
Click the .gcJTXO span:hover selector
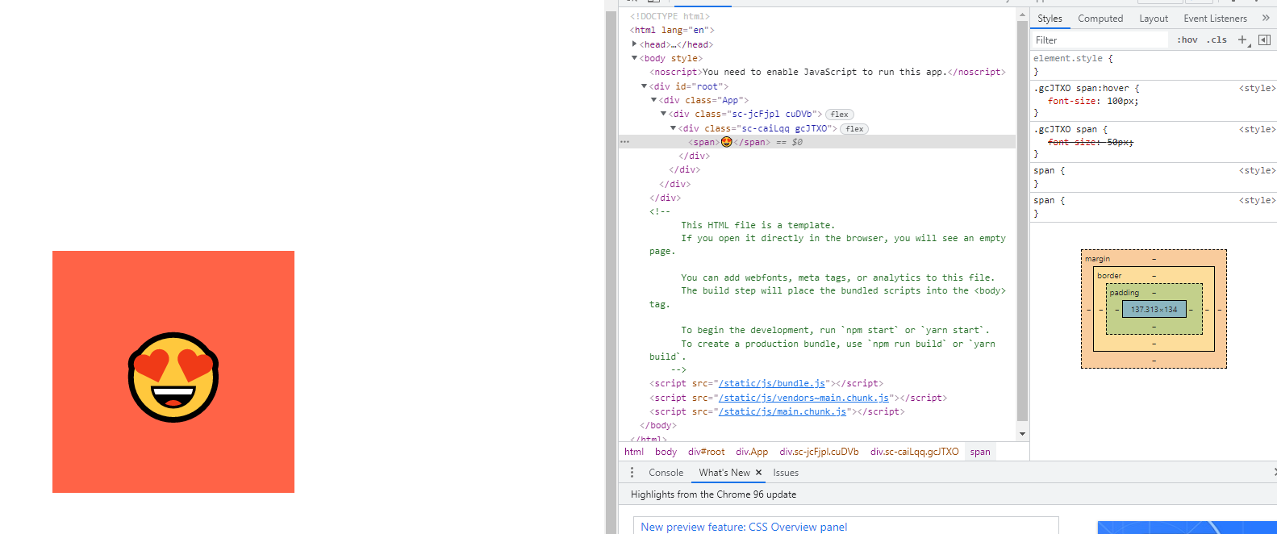(x=1081, y=88)
